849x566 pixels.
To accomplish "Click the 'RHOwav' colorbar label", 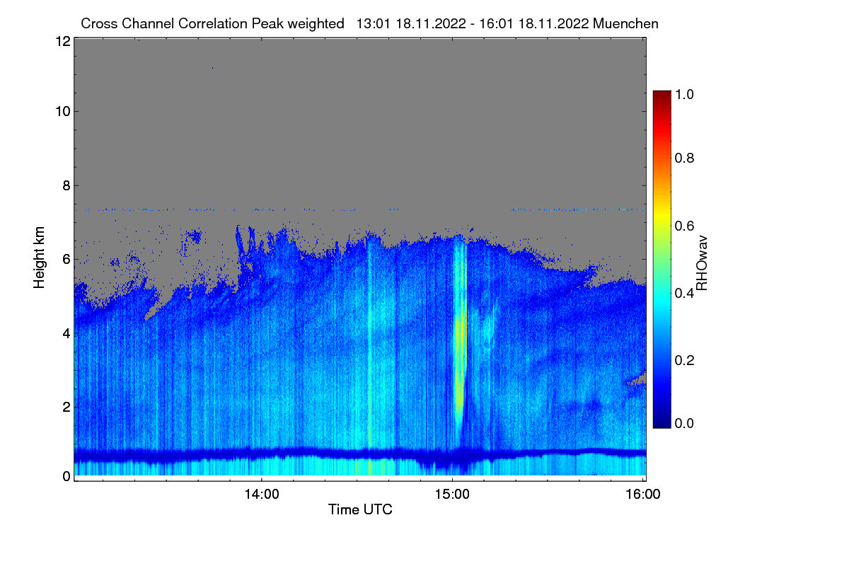I will [x=703, y=263].
